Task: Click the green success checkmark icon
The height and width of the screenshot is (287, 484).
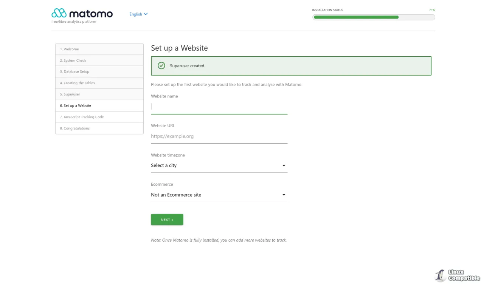Action: click(161, 65)
